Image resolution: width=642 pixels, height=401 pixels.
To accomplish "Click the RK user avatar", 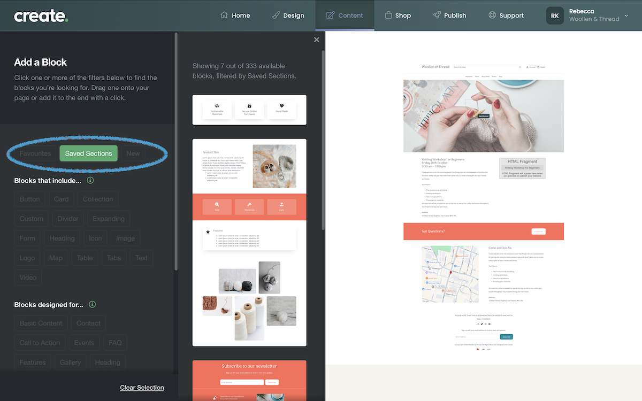I will 555,16.
